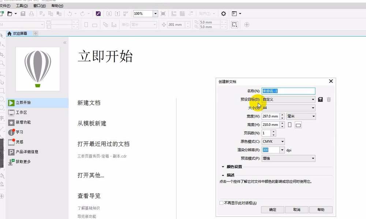
Task: Open the 窗口(W) menu
Action: [40, 5]
